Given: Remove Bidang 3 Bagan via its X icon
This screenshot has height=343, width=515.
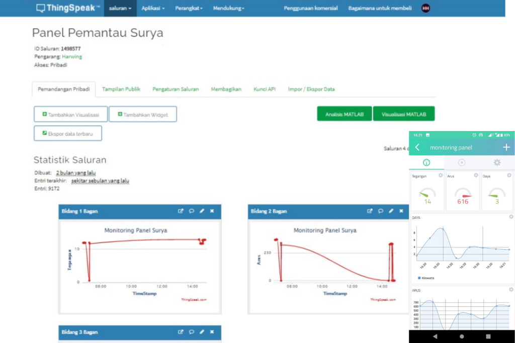Looking at the screenshot, I should click(212, 332).
